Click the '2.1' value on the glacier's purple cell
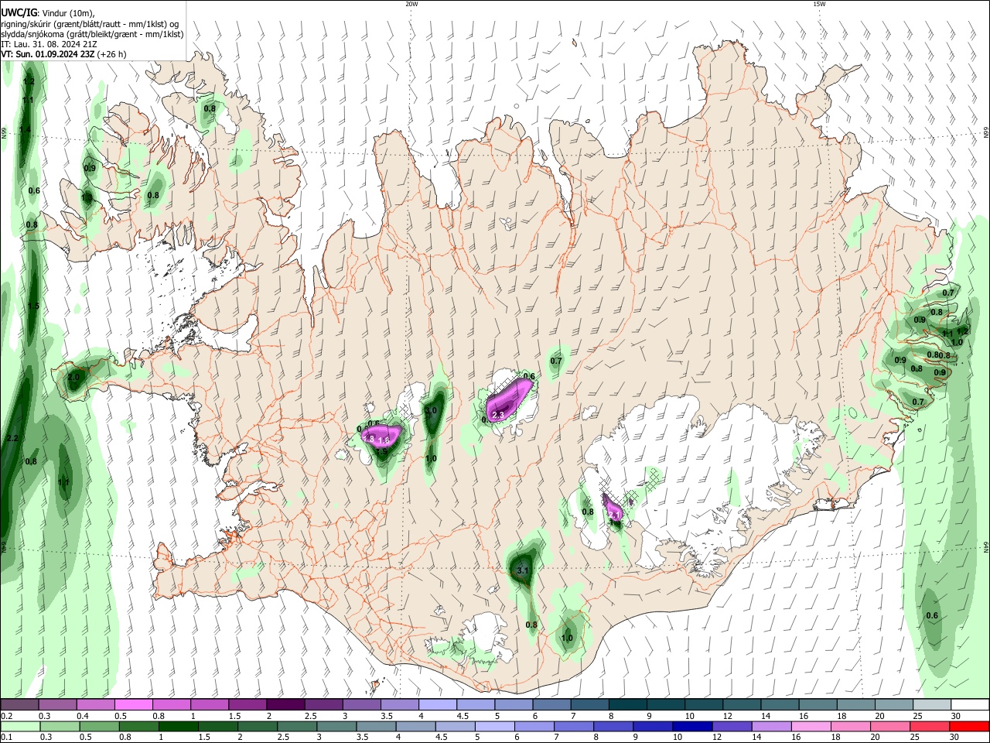This screenshot has height=743, width=990. [615, 514]
